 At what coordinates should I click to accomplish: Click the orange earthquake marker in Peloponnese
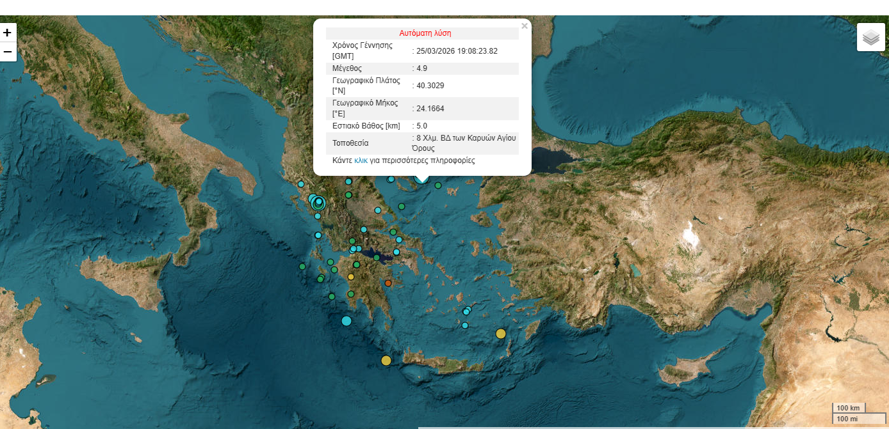[x=388, y=283]
